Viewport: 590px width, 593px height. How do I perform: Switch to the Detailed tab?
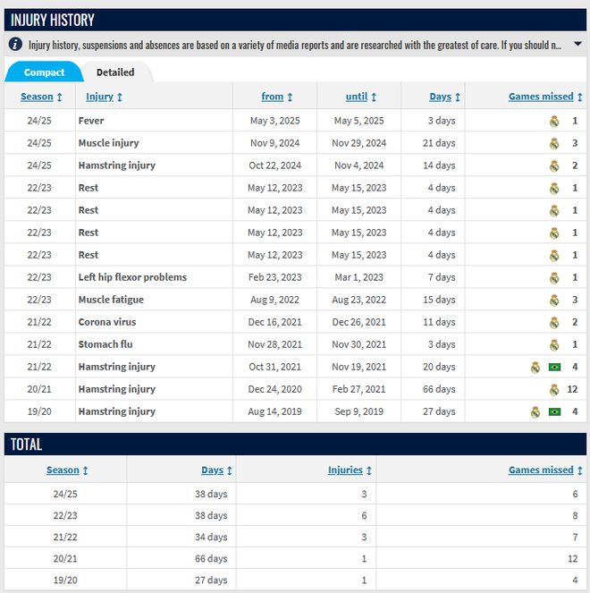pos(115,72)
